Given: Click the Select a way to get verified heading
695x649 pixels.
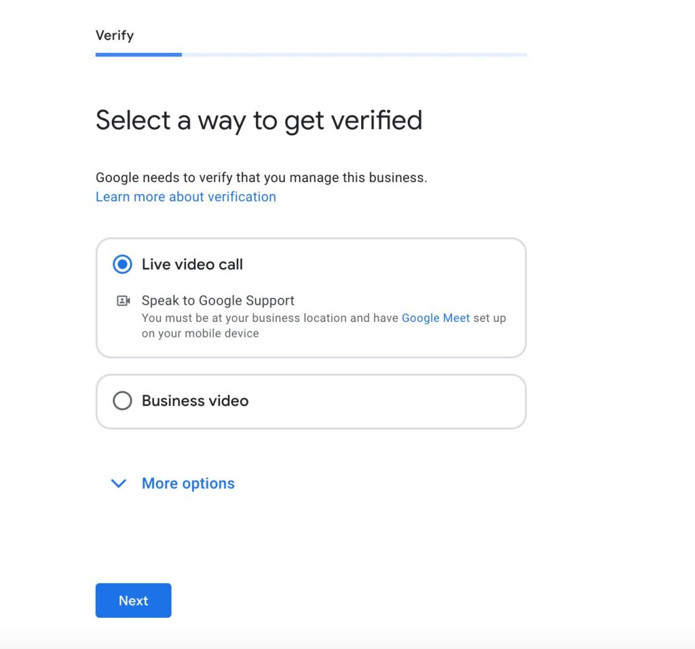Looking at the screenshot, I should pos(259,120).
